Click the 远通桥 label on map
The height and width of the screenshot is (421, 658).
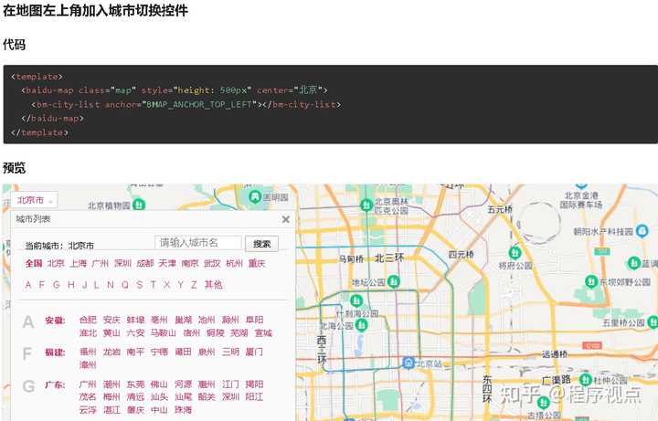(555, 354)
